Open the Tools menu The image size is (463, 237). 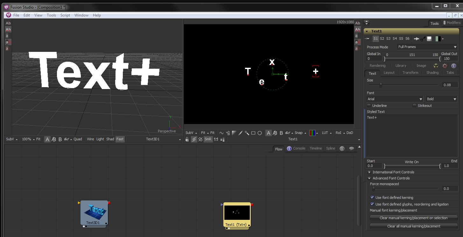[51, 15]
